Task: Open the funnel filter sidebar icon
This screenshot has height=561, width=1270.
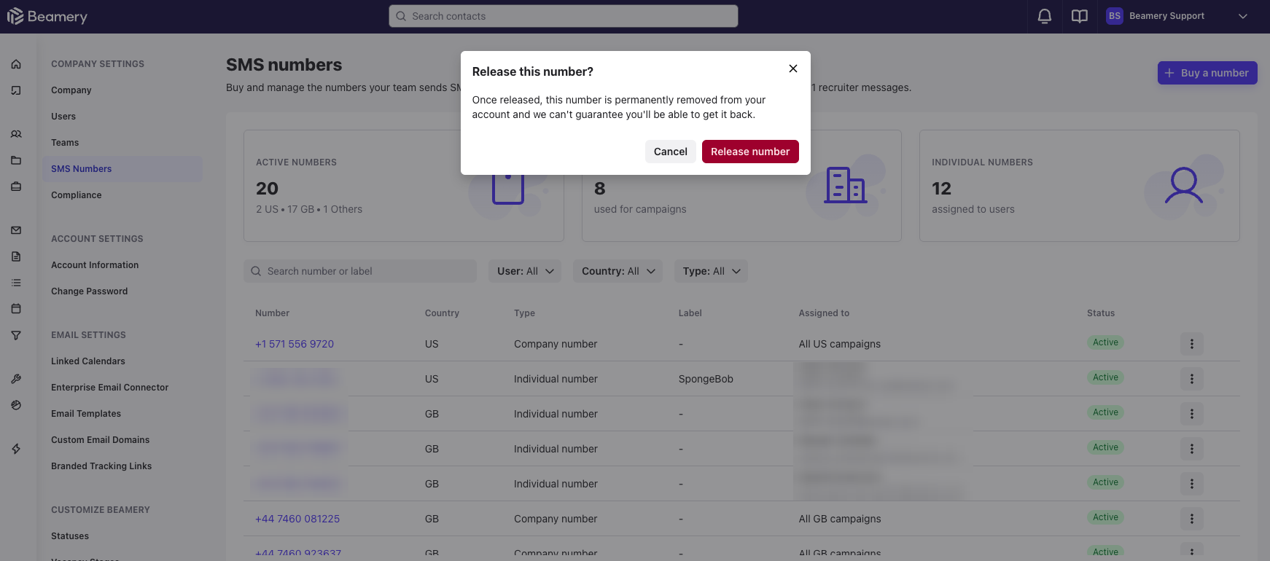Action: [16, 335]
